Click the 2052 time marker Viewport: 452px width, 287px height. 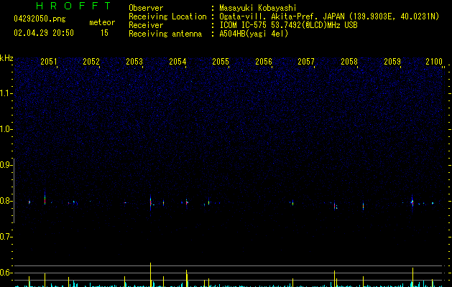(x=91, y=61)
